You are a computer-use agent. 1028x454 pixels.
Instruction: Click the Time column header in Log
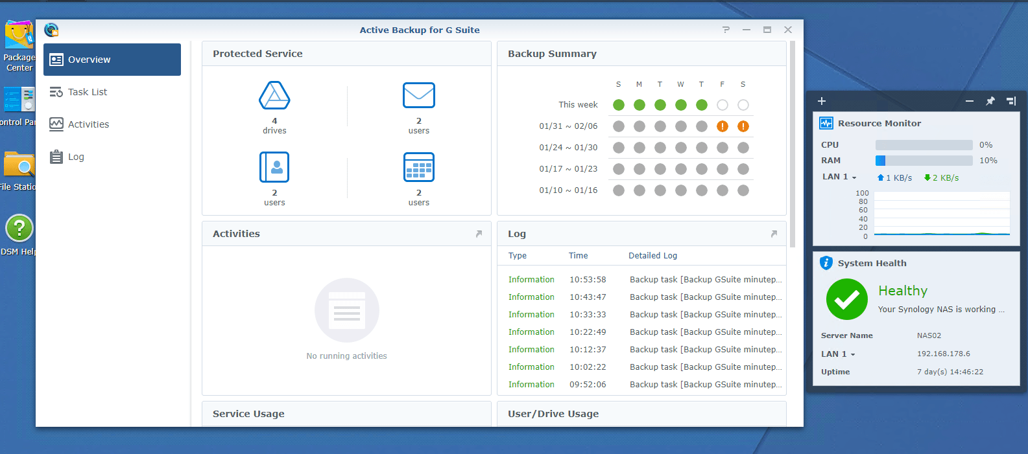point(579,256)
